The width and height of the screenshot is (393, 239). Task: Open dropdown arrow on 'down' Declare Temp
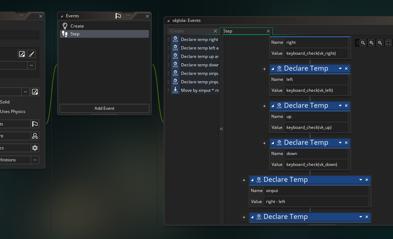coord(340,143)
